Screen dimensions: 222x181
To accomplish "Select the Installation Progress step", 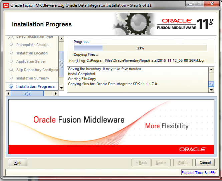I will (35, 86).
